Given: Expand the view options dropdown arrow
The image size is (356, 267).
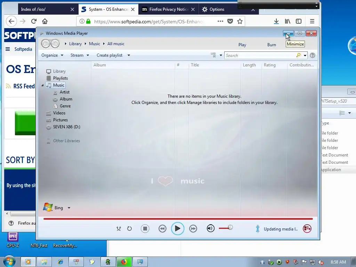Looking at the screenshot, I should coord(221,55).
